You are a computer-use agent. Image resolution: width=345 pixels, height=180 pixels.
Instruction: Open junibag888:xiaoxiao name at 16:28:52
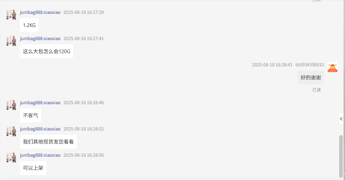[x=40, y=129]
